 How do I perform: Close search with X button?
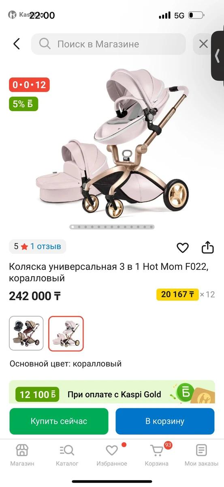coord(204,44)
